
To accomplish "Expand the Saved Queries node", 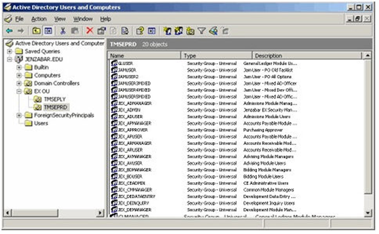I will pyautogui.click(x=9, y=51).
